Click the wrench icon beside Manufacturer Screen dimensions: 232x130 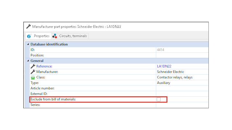(33, 72)
